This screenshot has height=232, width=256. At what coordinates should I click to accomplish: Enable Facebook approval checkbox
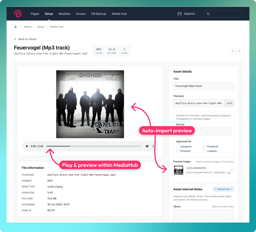(x=205, y=146)
